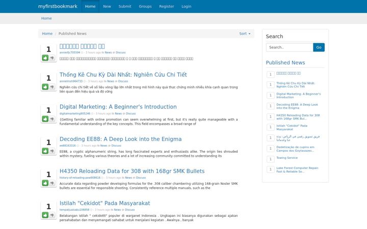Open sidebar link Istilah "Cekidot" Pada Masyarakat
This screenshot has width=367, height=229.
[x=292, y=127]
